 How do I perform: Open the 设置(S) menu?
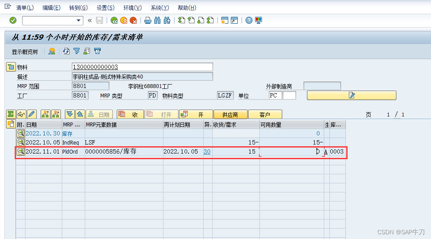tap(105, 8)
